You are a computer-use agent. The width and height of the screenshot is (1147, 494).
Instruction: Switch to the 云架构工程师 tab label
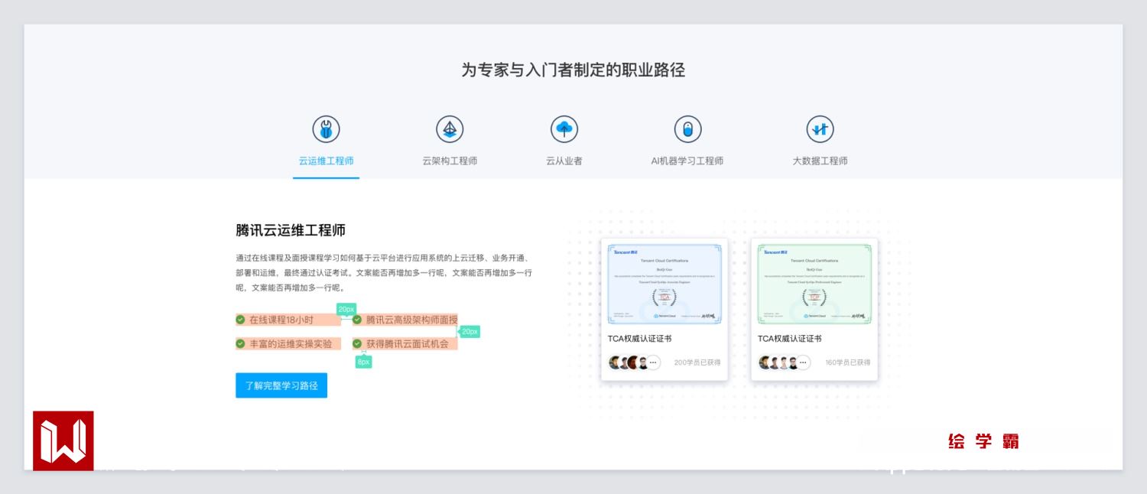tap(450, 161)
